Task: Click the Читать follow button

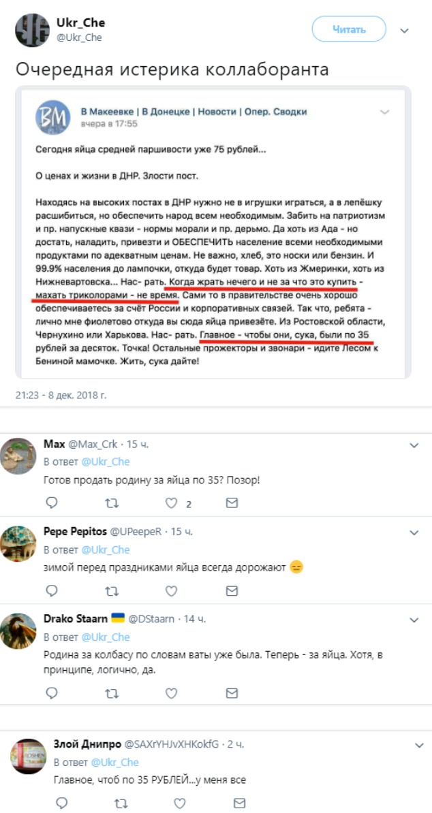Action: (349, 29)
